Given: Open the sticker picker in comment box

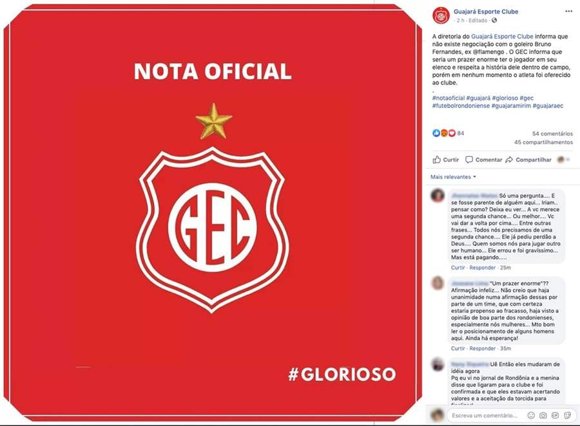Looking at the screenshot, I should 567,415.
